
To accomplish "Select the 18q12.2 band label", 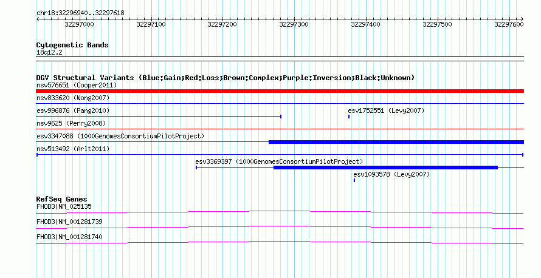I will tap(49, 53).
